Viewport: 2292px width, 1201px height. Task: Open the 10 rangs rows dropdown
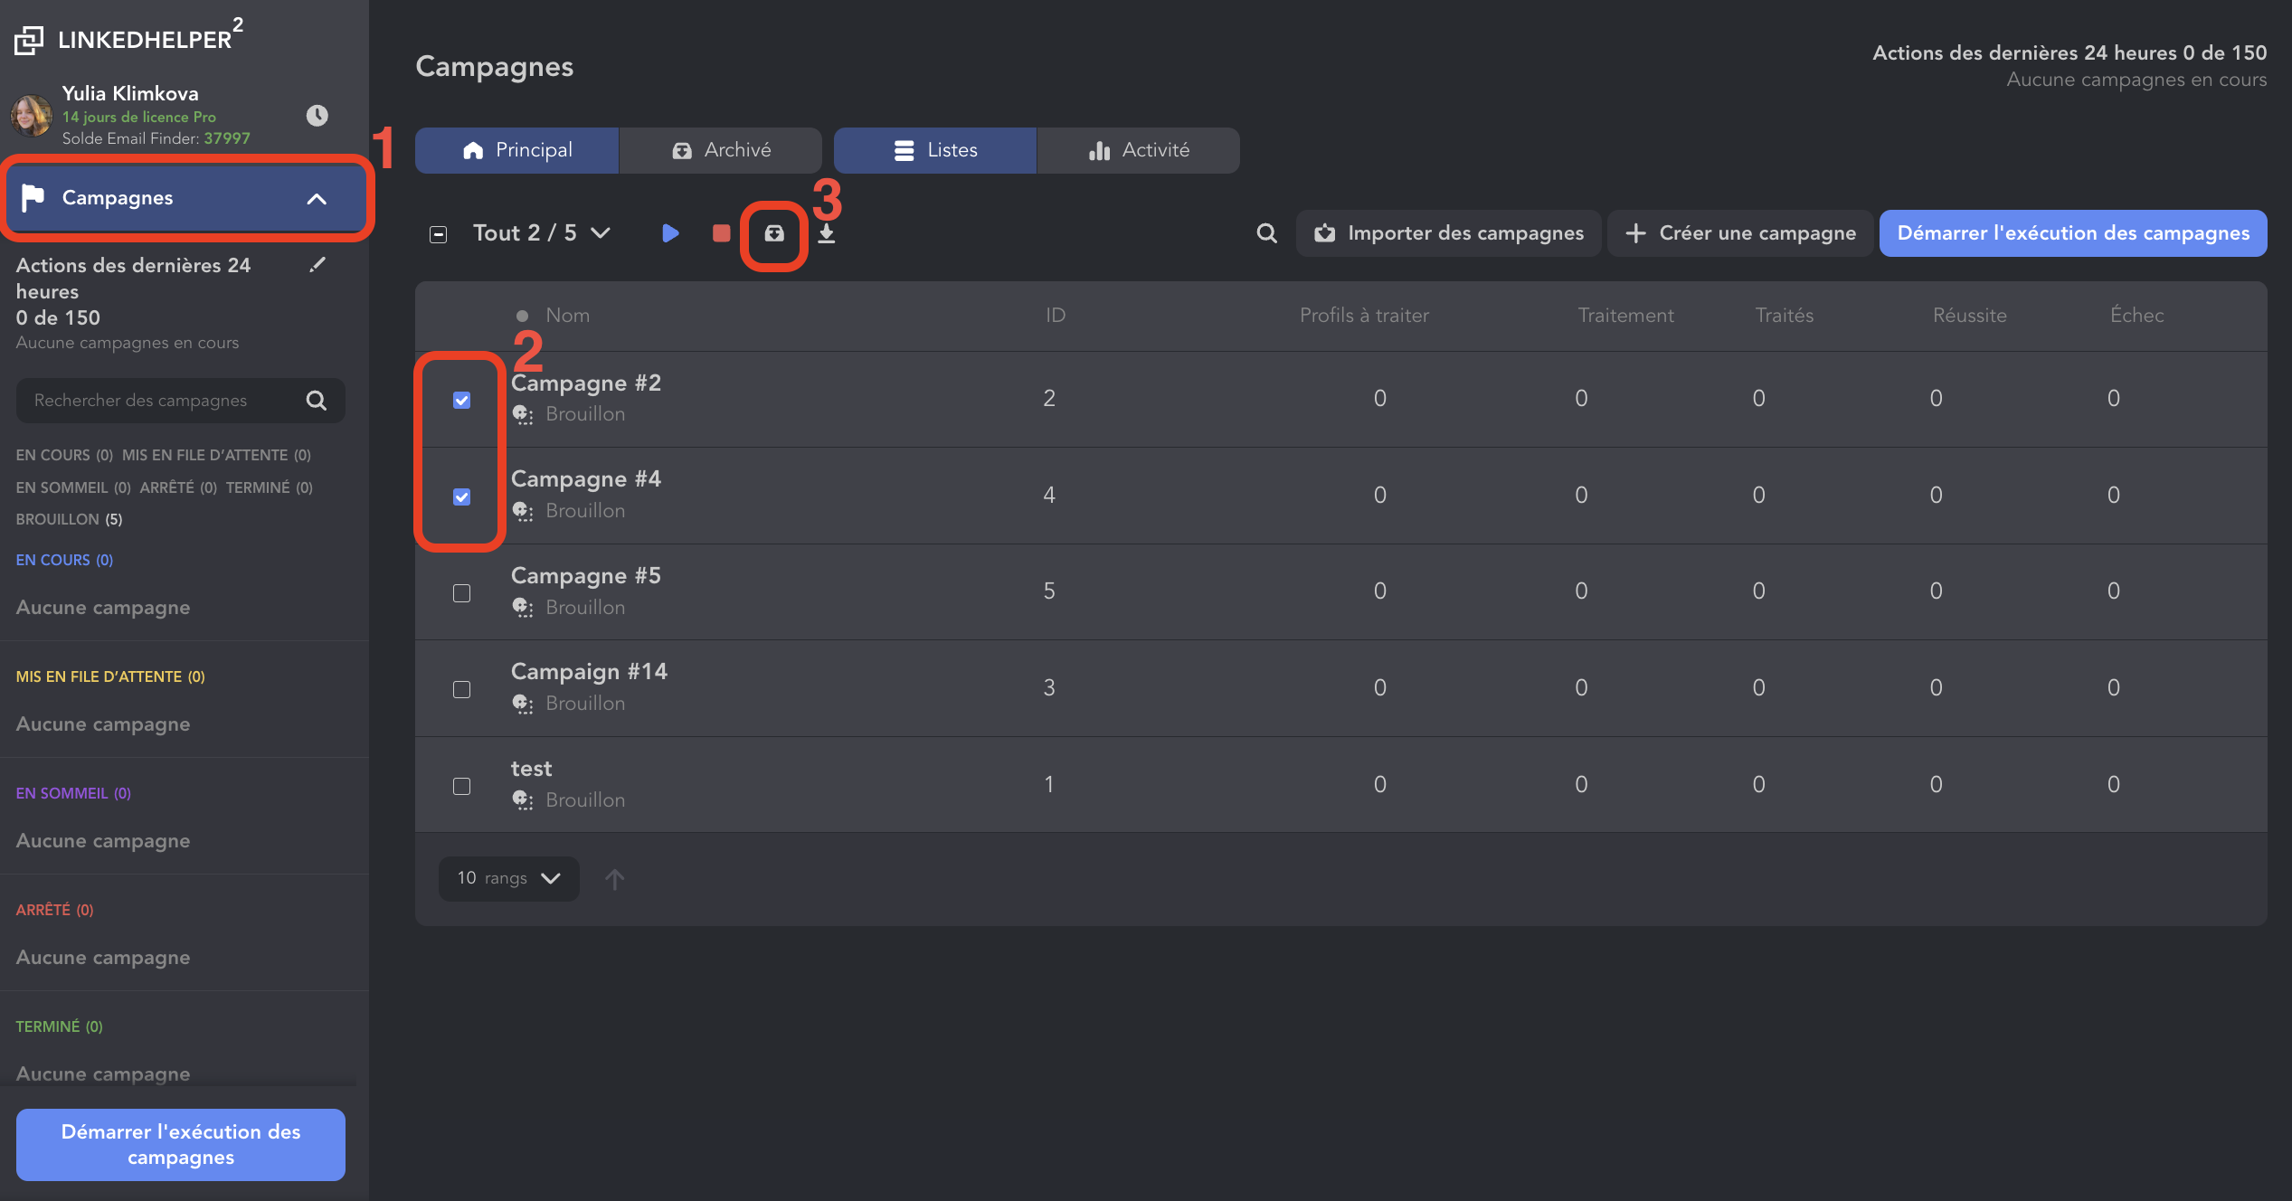pos(508,878)
